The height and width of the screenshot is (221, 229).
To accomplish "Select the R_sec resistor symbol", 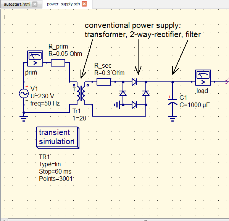I will [103, 81].
